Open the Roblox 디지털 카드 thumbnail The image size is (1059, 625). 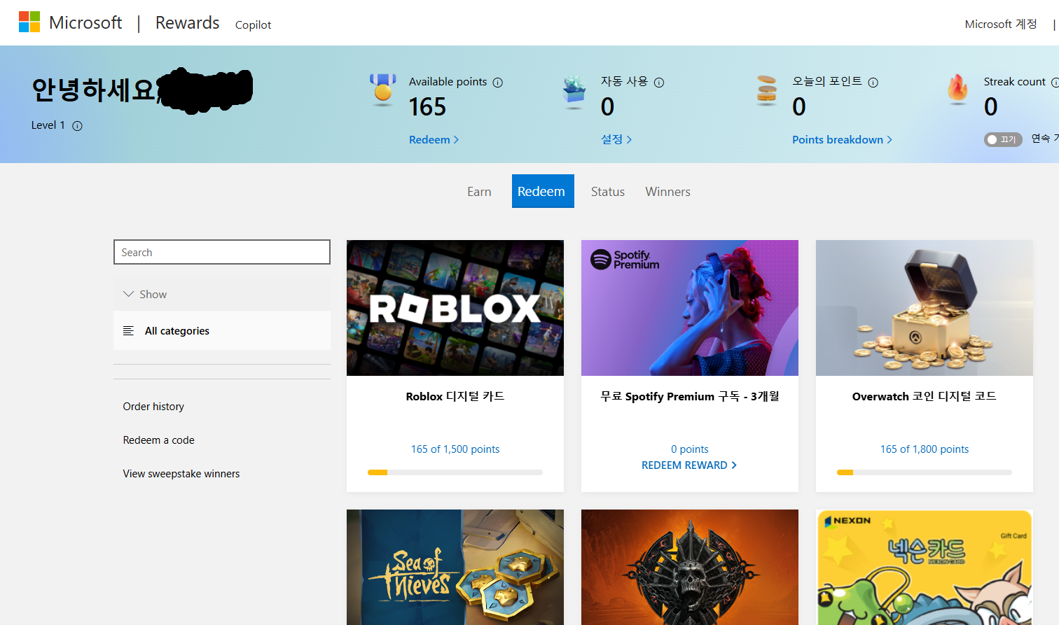[455, 308]
